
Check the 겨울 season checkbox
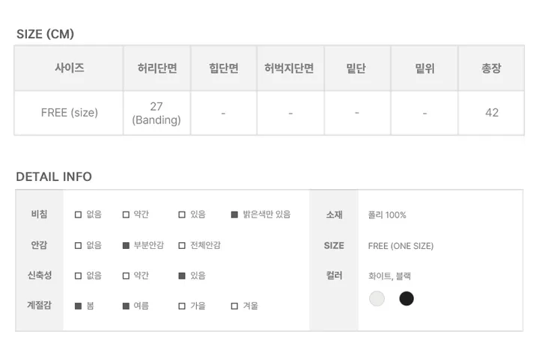click(234, 306)
